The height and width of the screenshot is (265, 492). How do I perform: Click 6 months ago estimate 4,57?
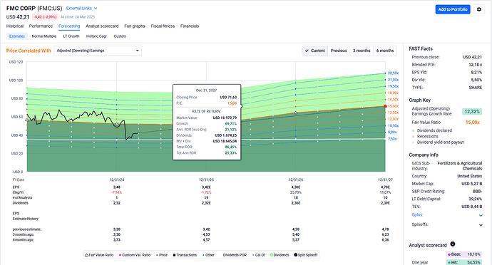click(206, 240)
